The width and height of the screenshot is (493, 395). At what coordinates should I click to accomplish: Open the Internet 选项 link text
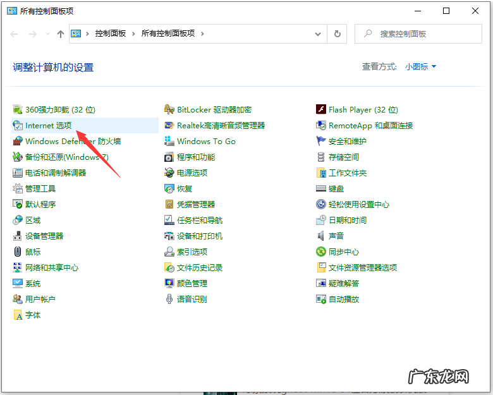pos(49,126)
